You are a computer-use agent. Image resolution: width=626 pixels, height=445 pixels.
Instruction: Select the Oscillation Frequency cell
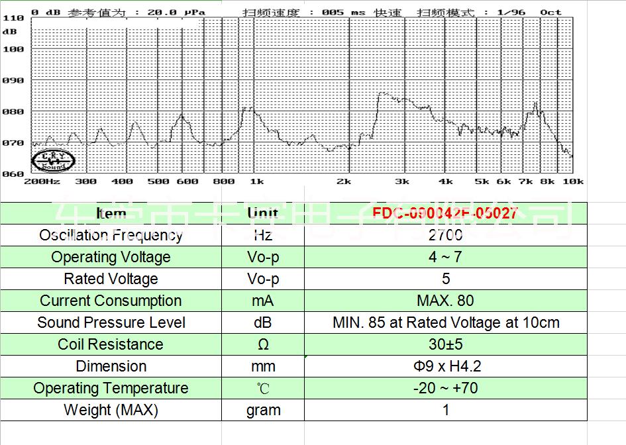[111, 235]
